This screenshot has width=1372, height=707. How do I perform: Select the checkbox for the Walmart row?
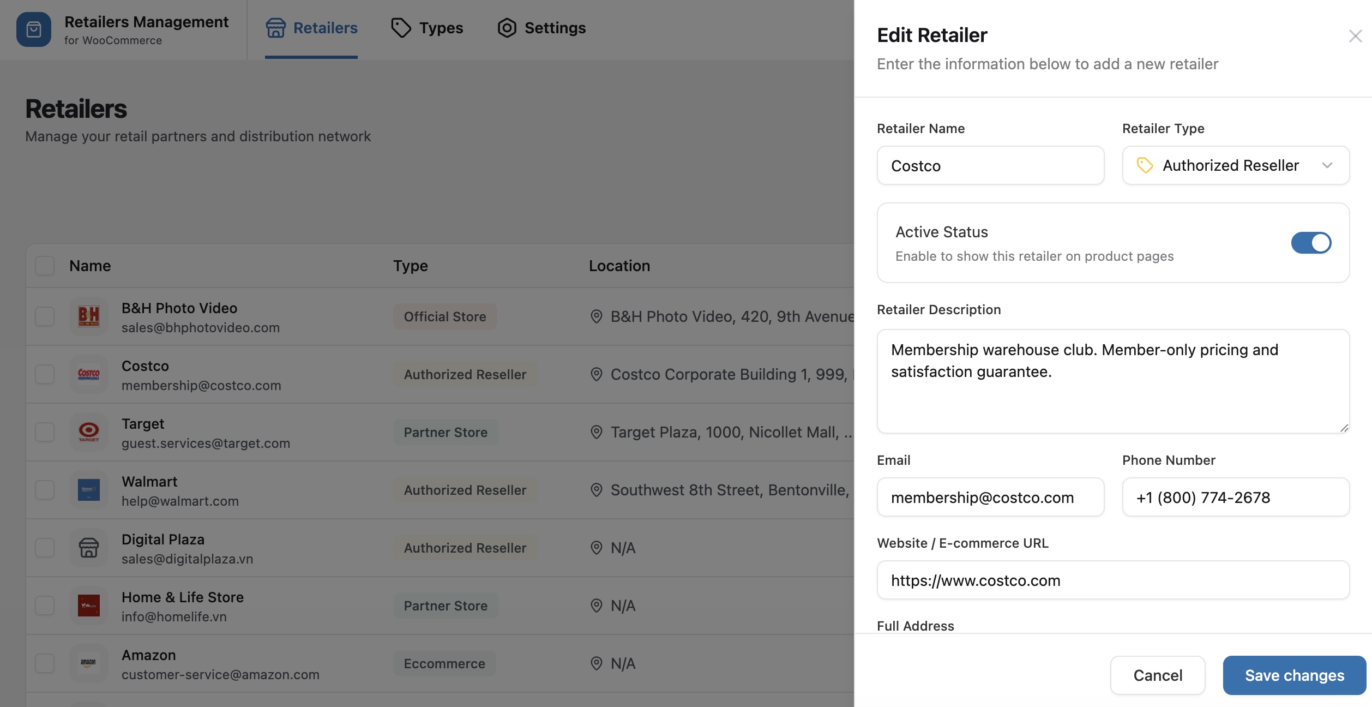pyautogui.click(x=44, y=489)
